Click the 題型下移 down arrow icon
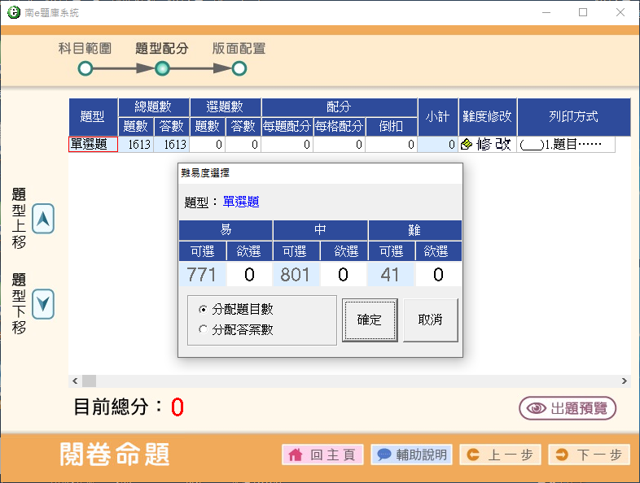Screen dimensions: 640x483 [43, 304]
